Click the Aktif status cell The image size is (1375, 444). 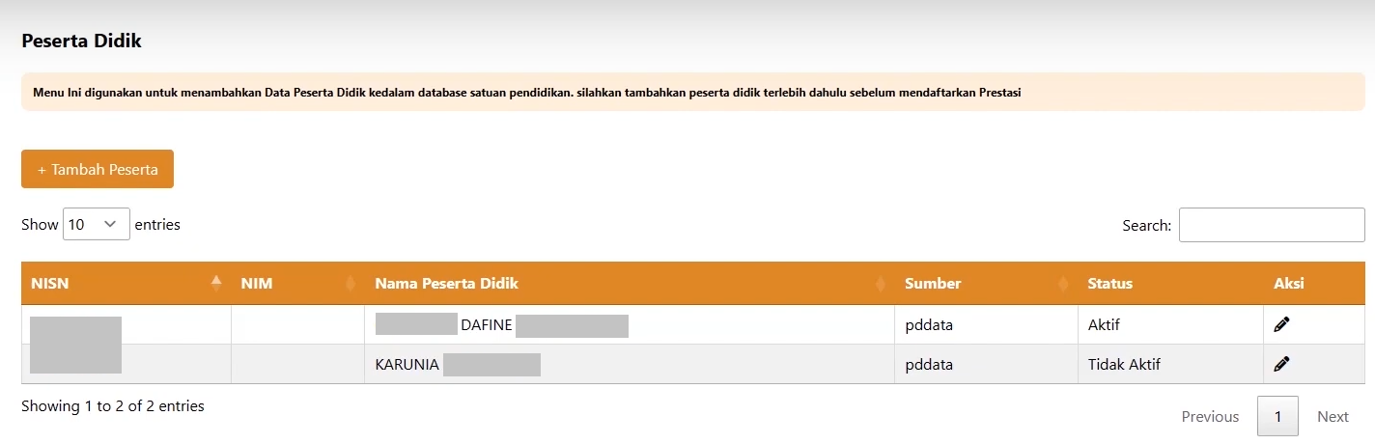coord(1104,325)
